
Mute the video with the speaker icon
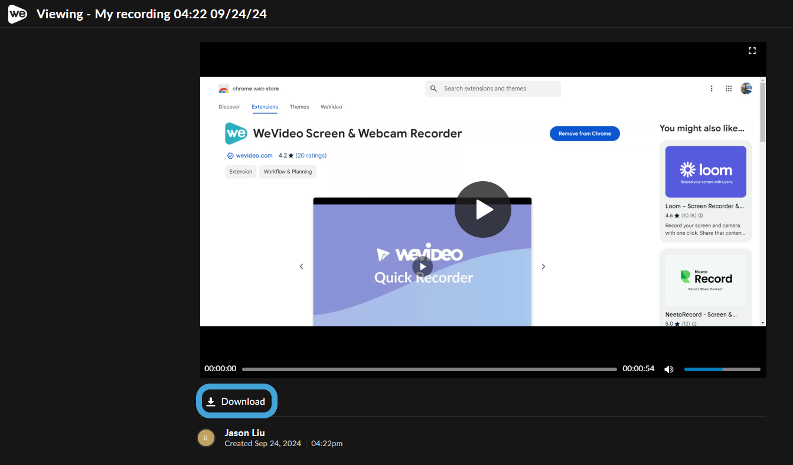669,369
